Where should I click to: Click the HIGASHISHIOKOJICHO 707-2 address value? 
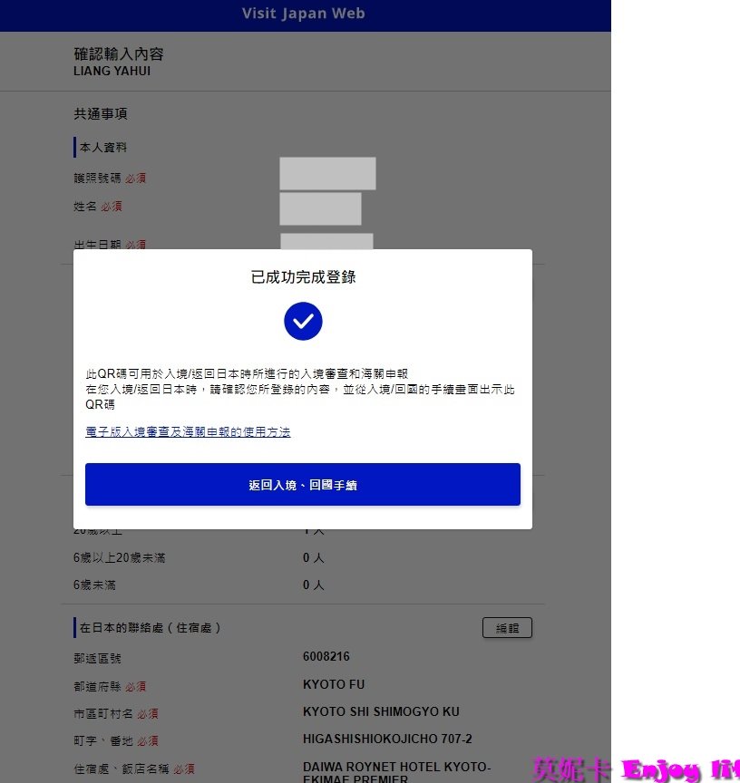coord(387,739)
